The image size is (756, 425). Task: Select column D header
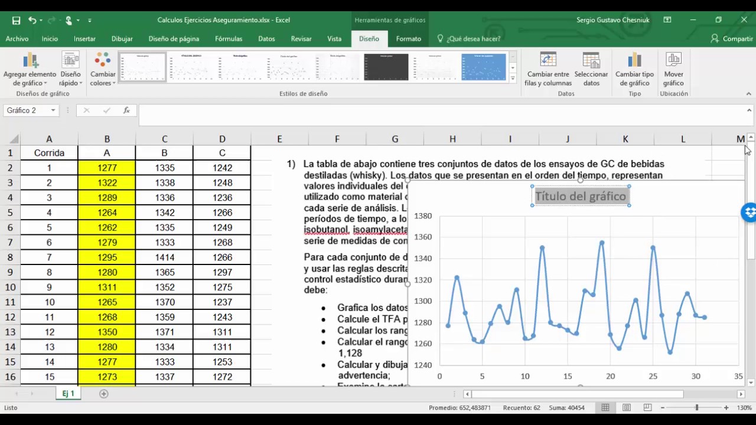click(x=222, y=139)
